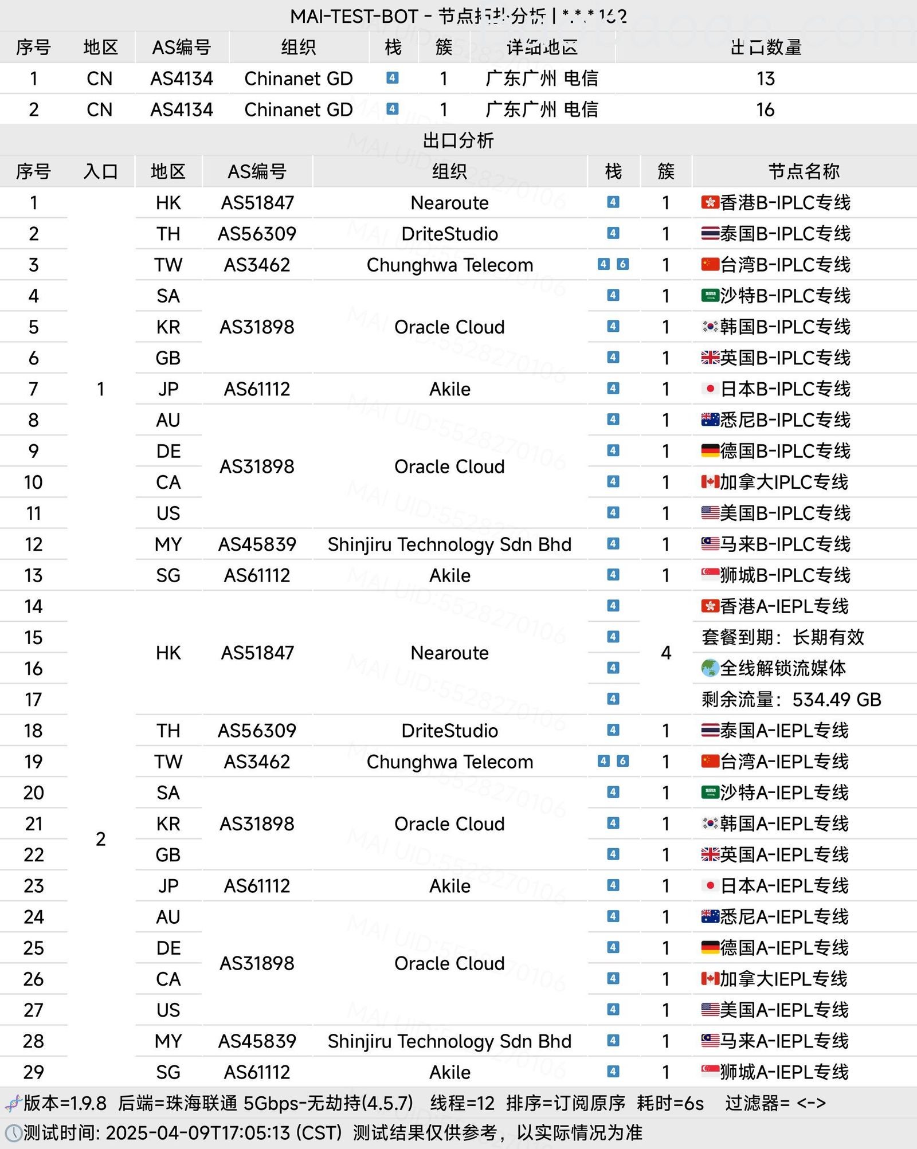Select AS51847 in exit row 1
Screen dimensions: 917x1149
pos(257,203)
